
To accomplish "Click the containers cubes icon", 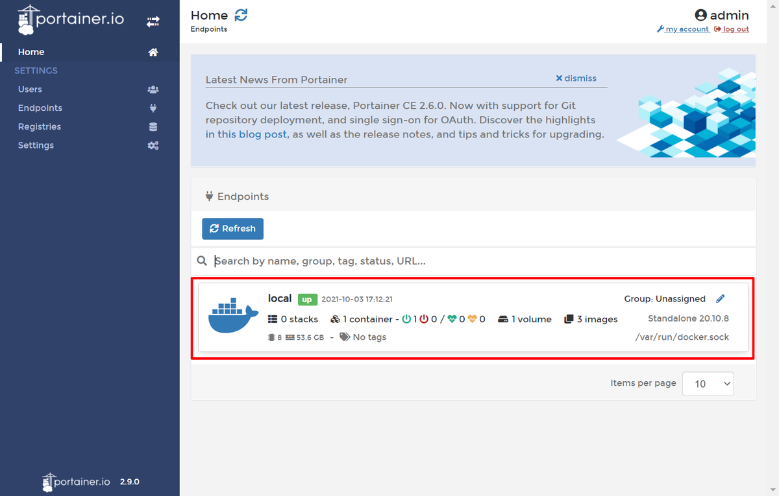I will click(x=335, y=319).
